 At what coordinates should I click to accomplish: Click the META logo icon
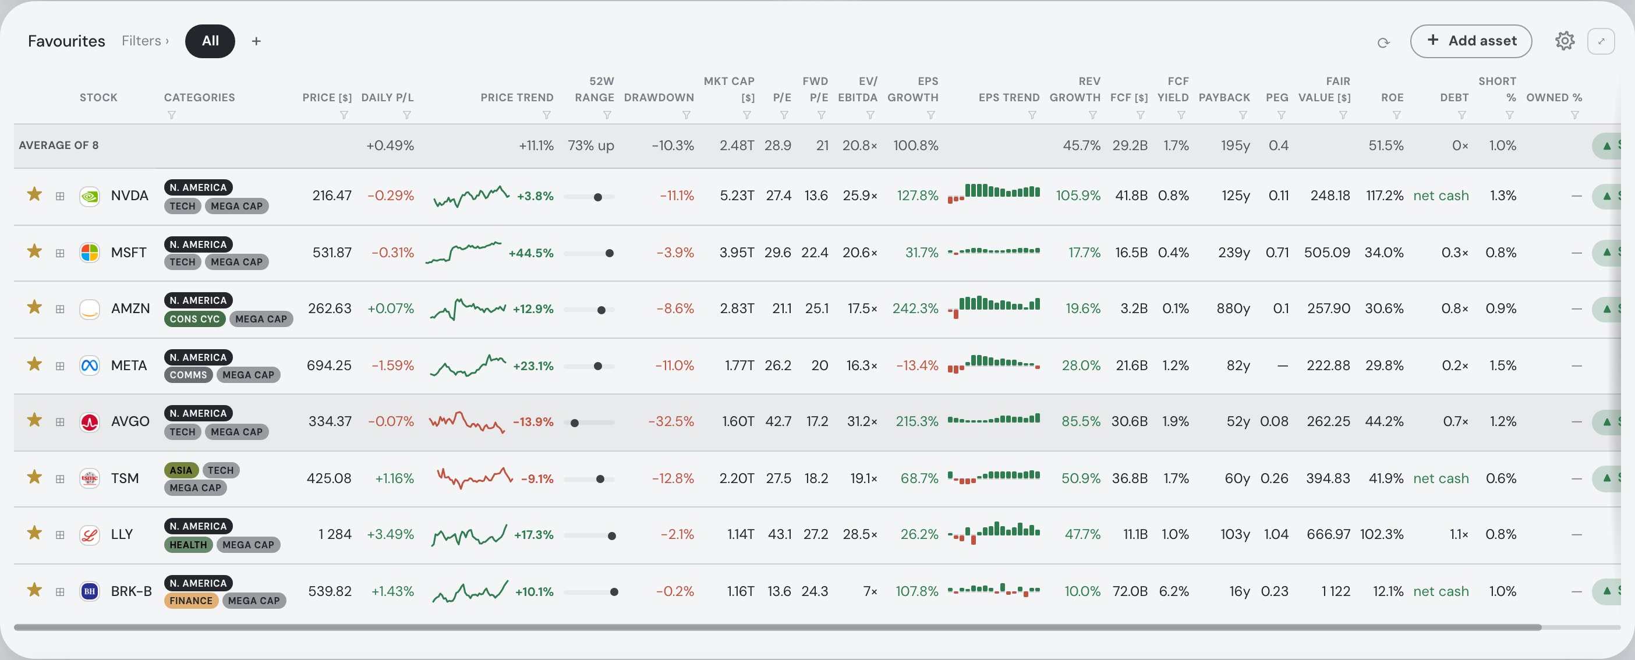pos(90,366)
